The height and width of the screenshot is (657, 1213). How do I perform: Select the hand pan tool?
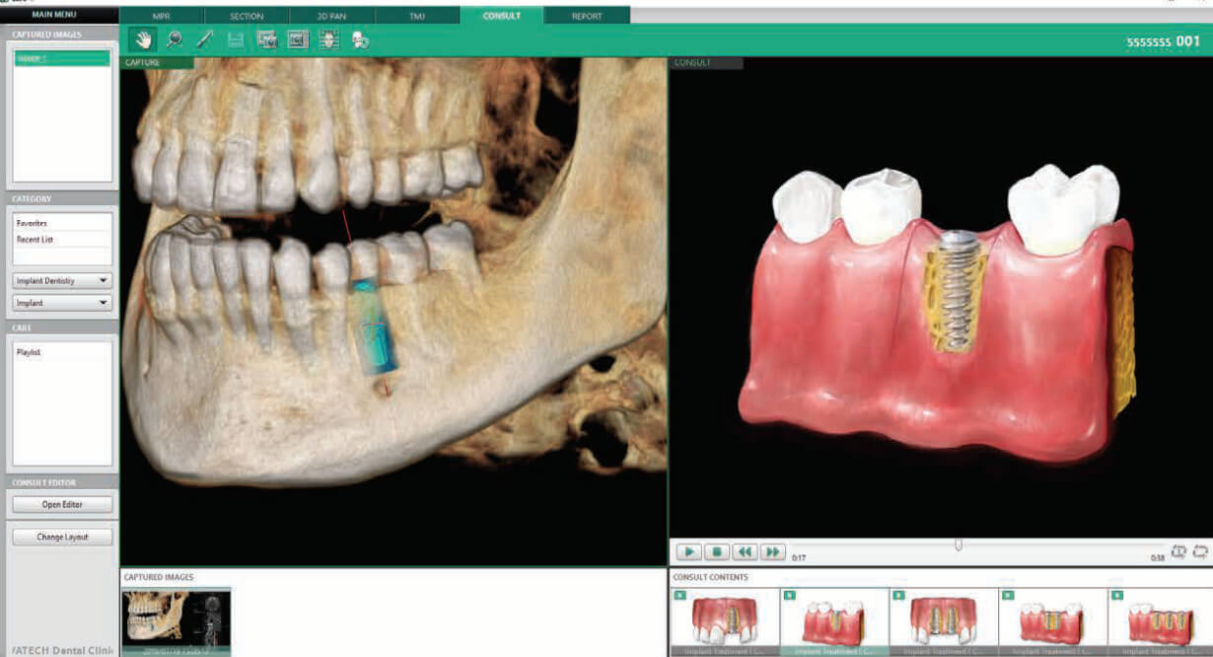point(144,39)
